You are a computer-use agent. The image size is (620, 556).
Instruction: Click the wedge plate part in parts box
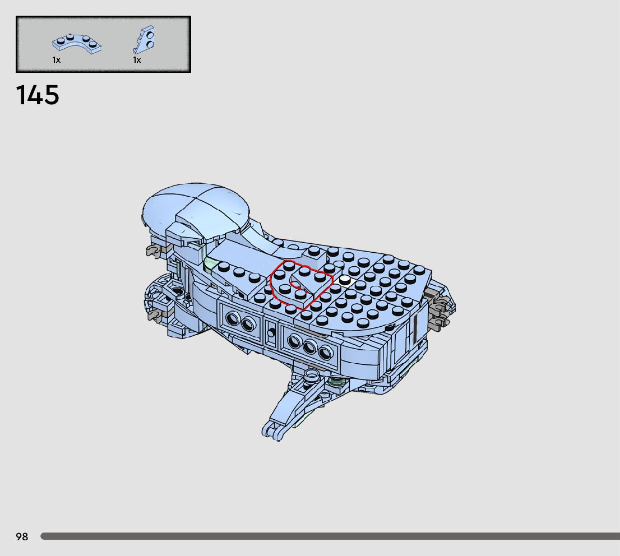(146, 39)
